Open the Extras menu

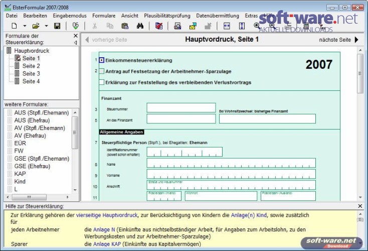[x=251, y=16]
